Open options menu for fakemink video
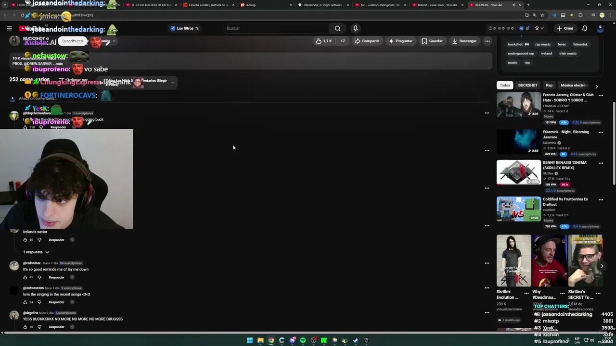Screen dimensions: 616x346 601,132
